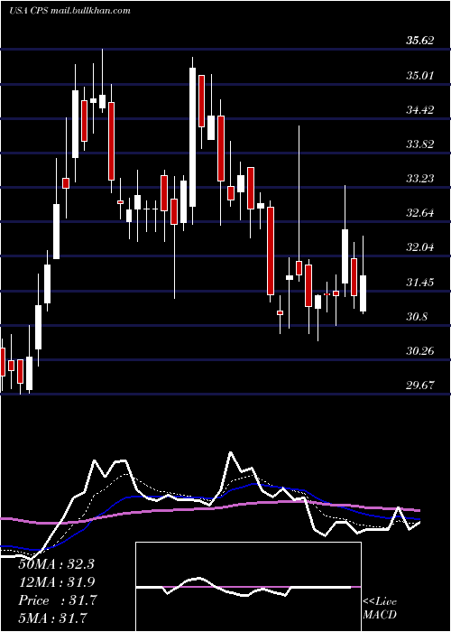This screenshot has height=632, width=451.
Task: Click the 32.04 price axis label
Action: pos(420,247)
